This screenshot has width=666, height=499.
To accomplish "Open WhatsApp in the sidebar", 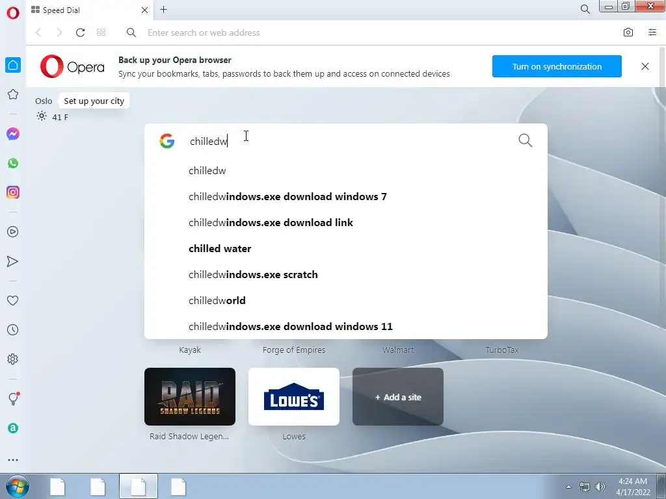I will 13,163.
